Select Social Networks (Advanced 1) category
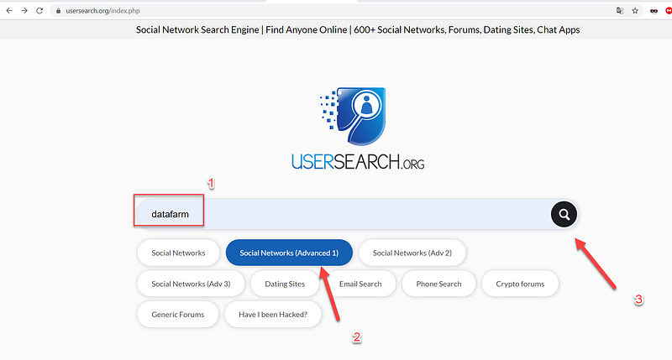Image resolution: width=672 pixels, height=360 pixels. [289, 253]
